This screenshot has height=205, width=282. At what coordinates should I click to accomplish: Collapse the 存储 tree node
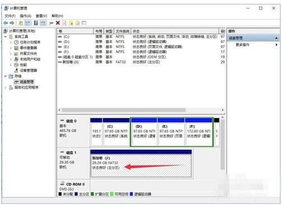pos(6,76)
